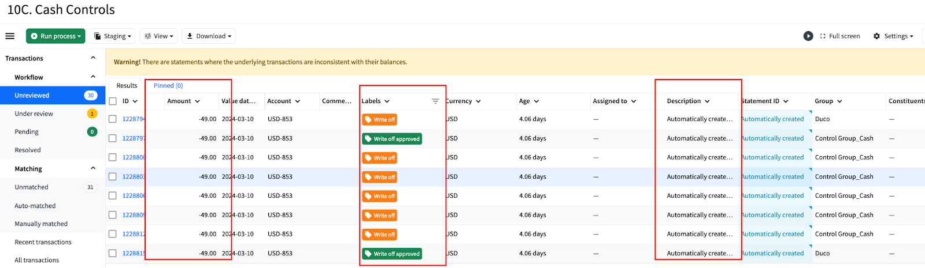Collapse the Workflow section
Viewport: 925px width, 268px height.
click(x=93, y=77)
